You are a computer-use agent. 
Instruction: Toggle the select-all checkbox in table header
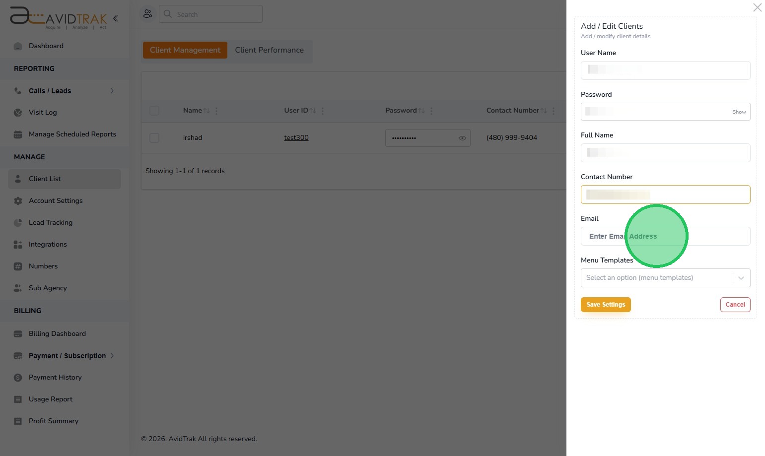pyautogui.click(x=154, y=111)
